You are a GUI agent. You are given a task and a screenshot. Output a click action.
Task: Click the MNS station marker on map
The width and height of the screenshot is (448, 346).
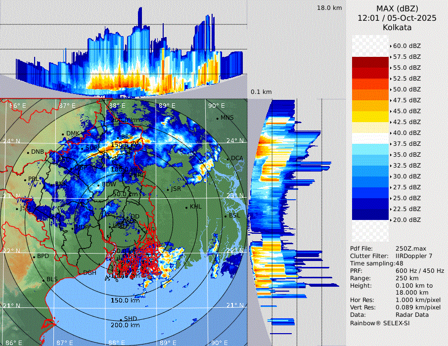point(217,118)
